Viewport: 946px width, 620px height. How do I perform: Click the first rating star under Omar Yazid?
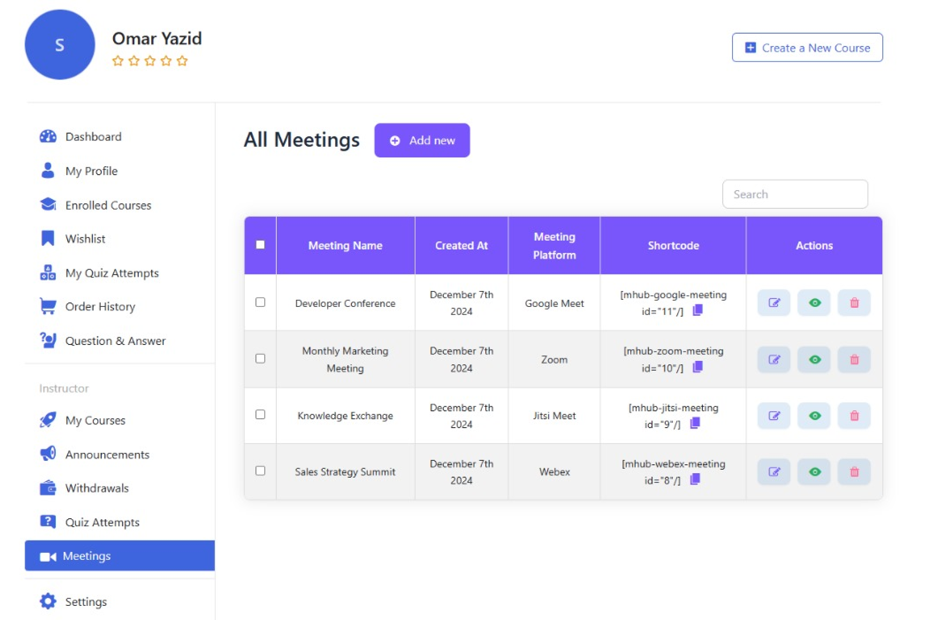pos(118,61)
